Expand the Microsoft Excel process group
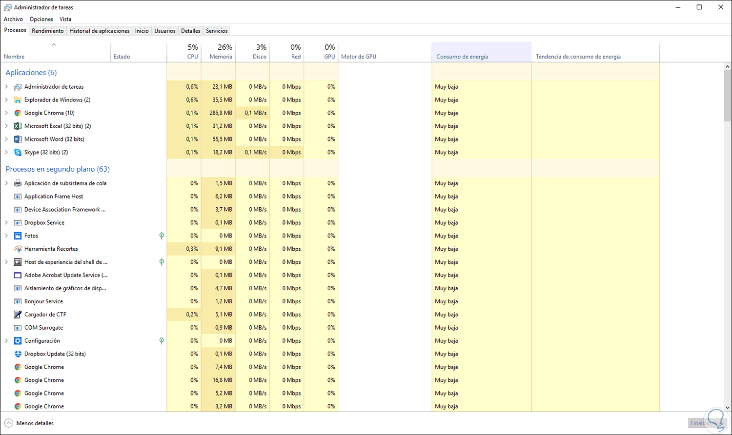 point(6,126)
